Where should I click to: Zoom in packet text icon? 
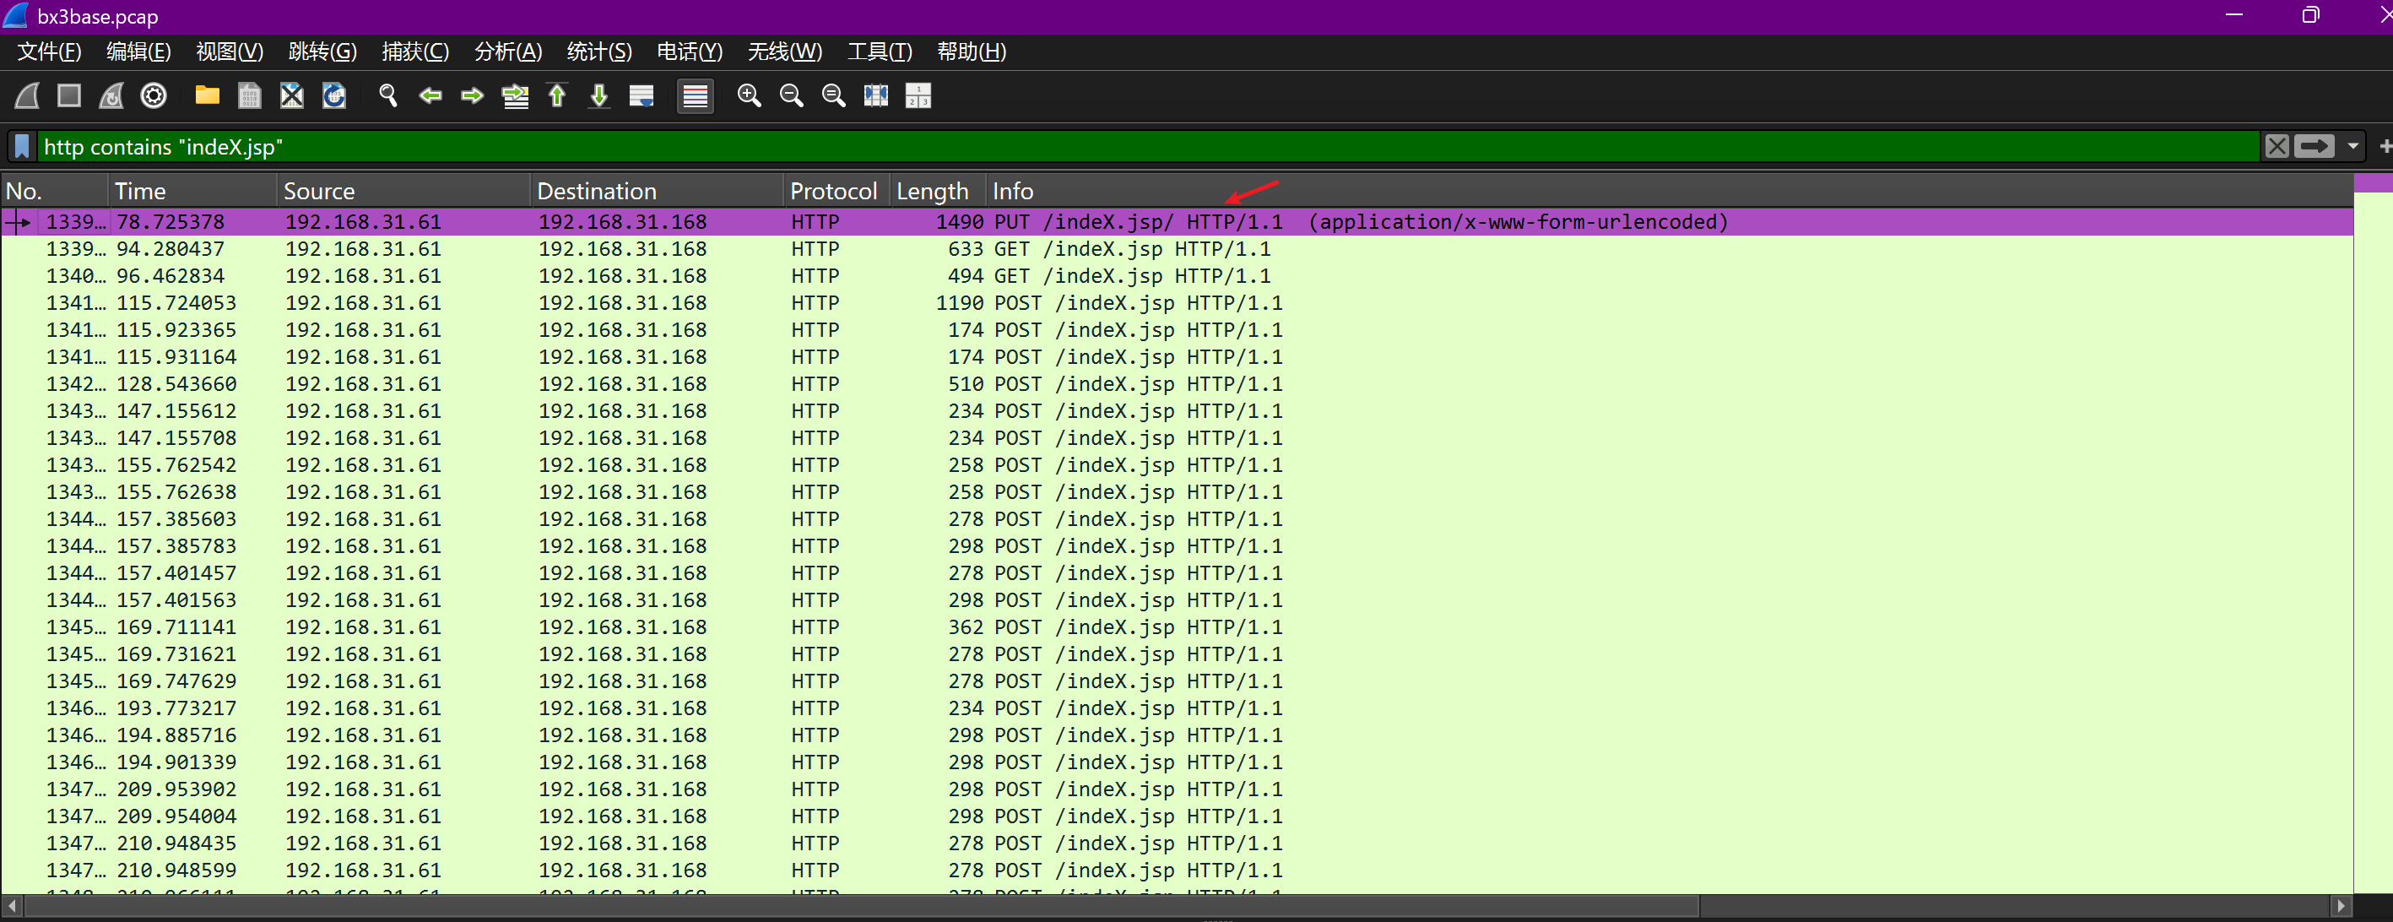coord(749,95)
